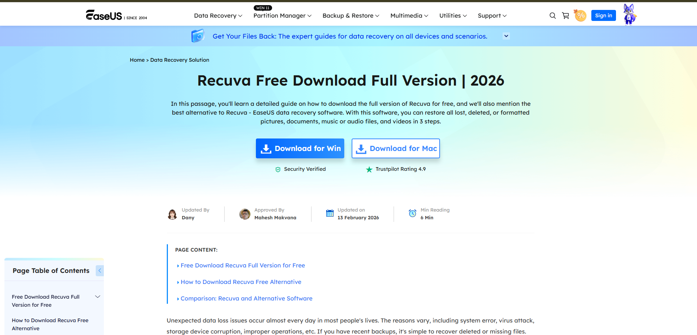Go to the Home breadcrumb link
697x335 pixels.
(x=137, y=60)
